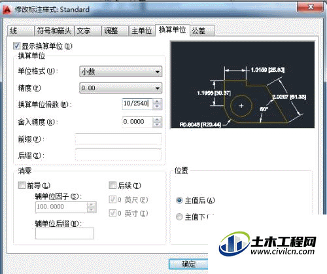327x274 pixels.
Task: Click the 换算单位倍数 input field
Action: tap(137, 103)
